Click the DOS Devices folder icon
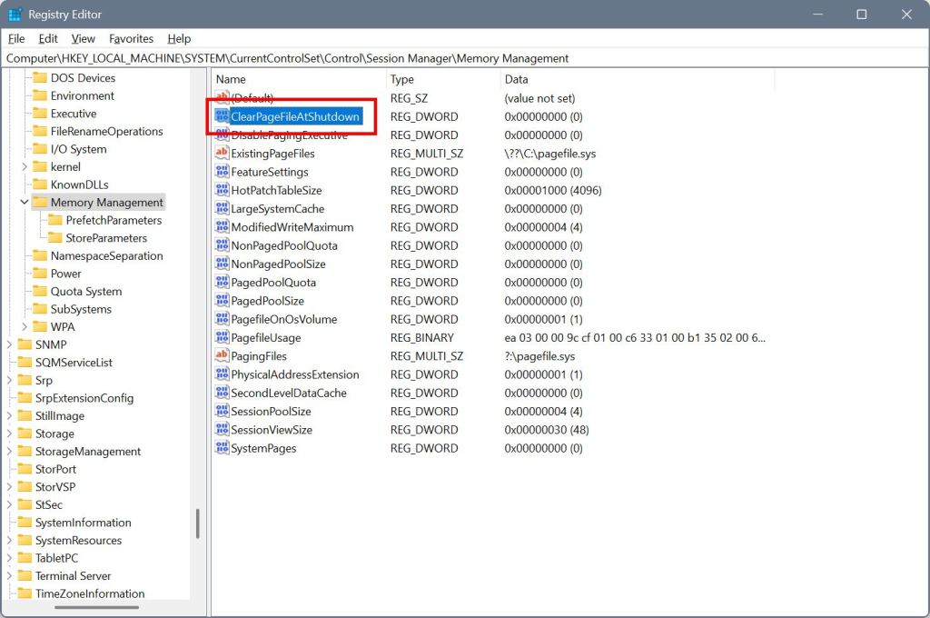Viewport: 930px width, 618px height. click(x=40, y=78)
